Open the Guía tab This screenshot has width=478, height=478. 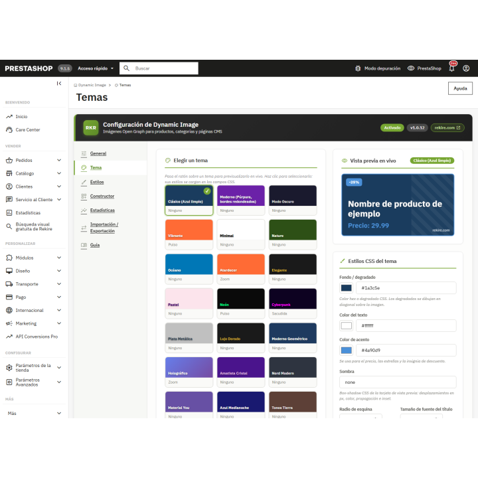click(x=95, y=245)
